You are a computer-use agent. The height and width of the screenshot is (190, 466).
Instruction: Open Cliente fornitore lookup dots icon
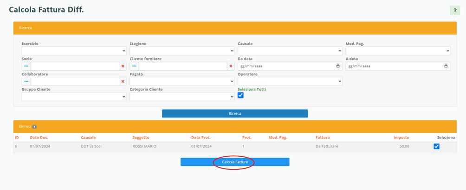pos(134,66)
